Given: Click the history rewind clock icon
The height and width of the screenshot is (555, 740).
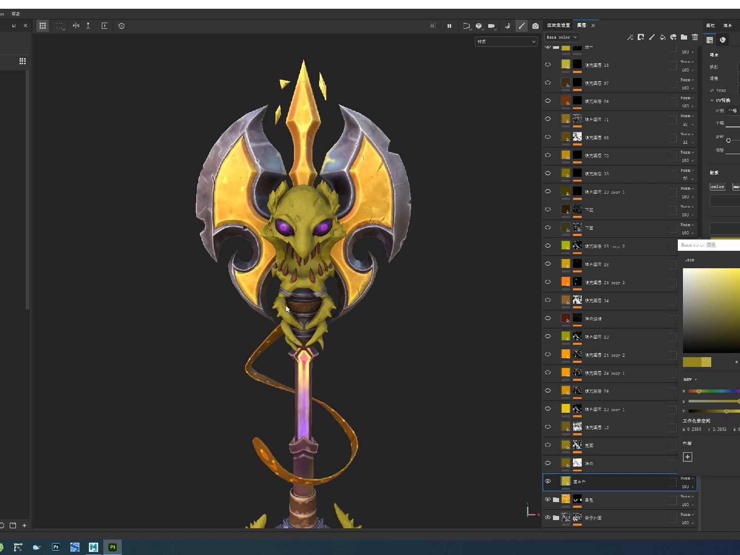Looking at the screenshot, I should pos(121,26).
